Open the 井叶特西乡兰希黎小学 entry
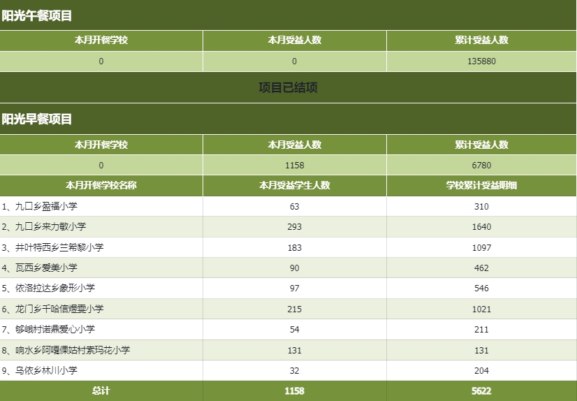The width and height of the screenshot is (577, 401). click(x=59, y=247)
